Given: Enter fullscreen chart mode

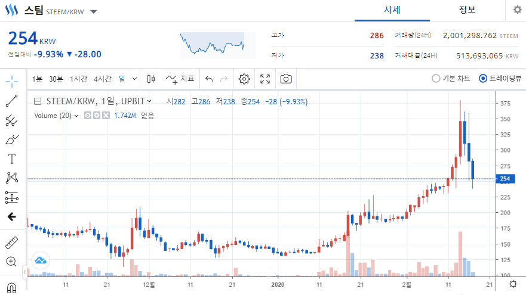Looking at the screenshot, I should click(x=265, y=79).
